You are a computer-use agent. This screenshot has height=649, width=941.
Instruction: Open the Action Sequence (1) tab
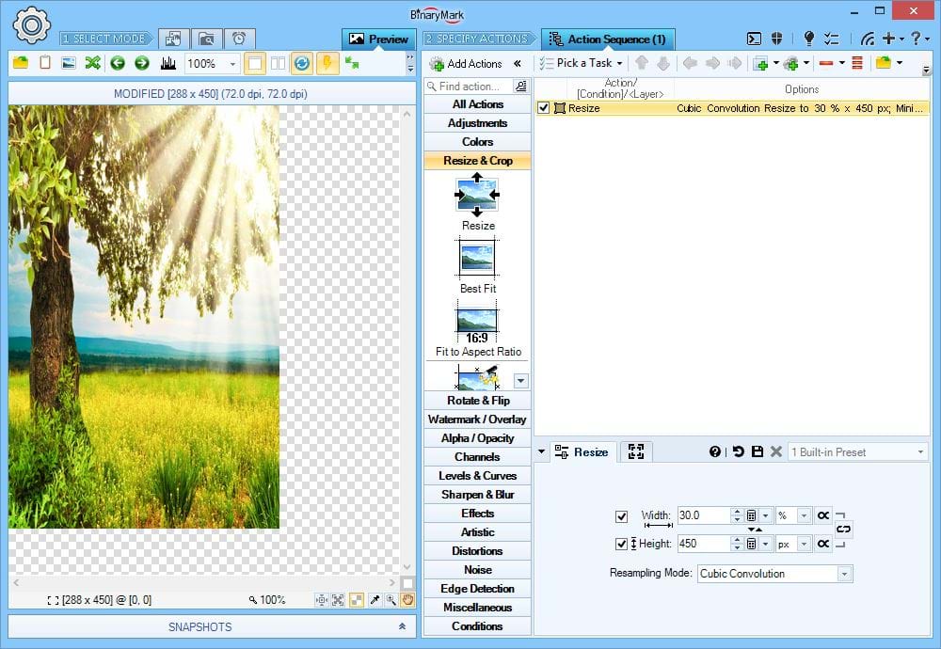click(607, 40)
